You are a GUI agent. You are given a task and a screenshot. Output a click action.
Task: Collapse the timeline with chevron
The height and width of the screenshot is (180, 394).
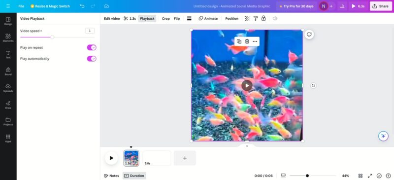tap(247, 146)
